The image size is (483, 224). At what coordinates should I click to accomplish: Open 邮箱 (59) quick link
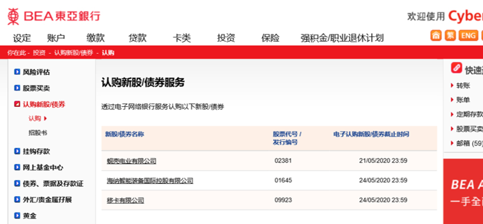click(x=470, y=143)
